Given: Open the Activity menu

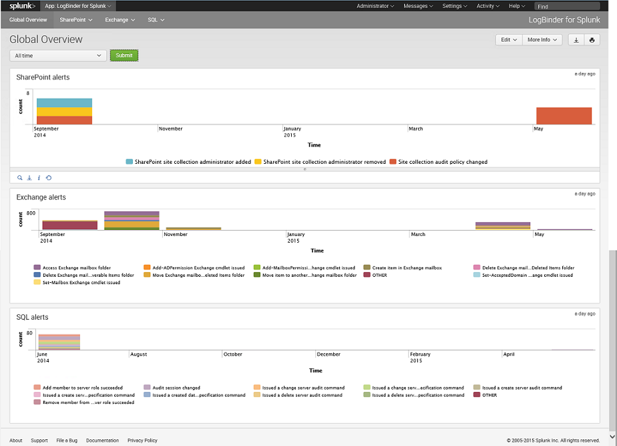Looking at the screenshot, I should pyautogui.click(x=488, y=6).
